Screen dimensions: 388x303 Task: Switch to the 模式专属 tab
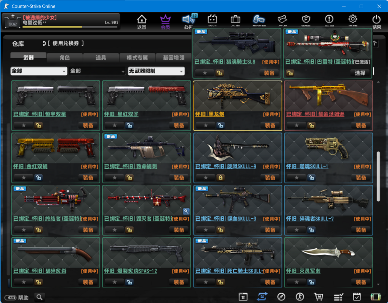coord(137,58)
